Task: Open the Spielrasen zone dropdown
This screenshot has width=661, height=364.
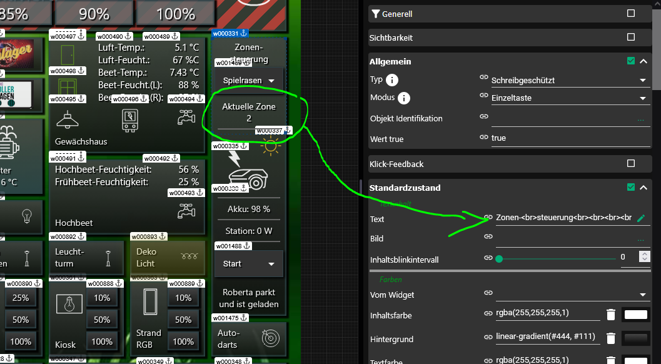Action: click(x=249, y=80)
